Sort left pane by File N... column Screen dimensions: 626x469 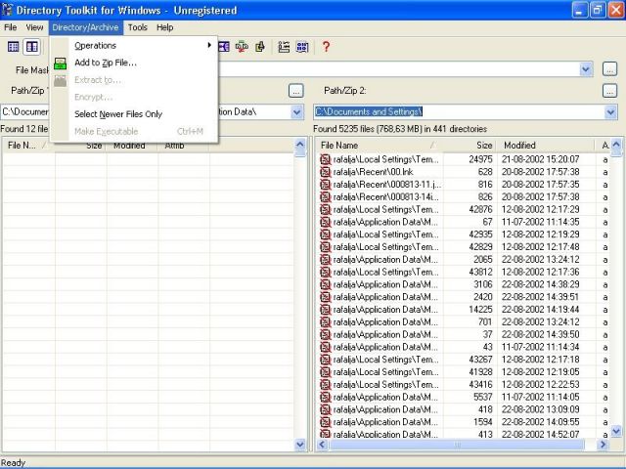tap(26, 146)
